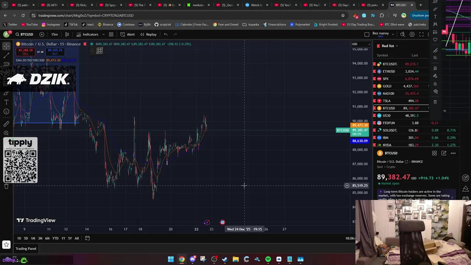Open the USD currency dropdown
The height and width of the screenshot is (265, 471).
361,44
